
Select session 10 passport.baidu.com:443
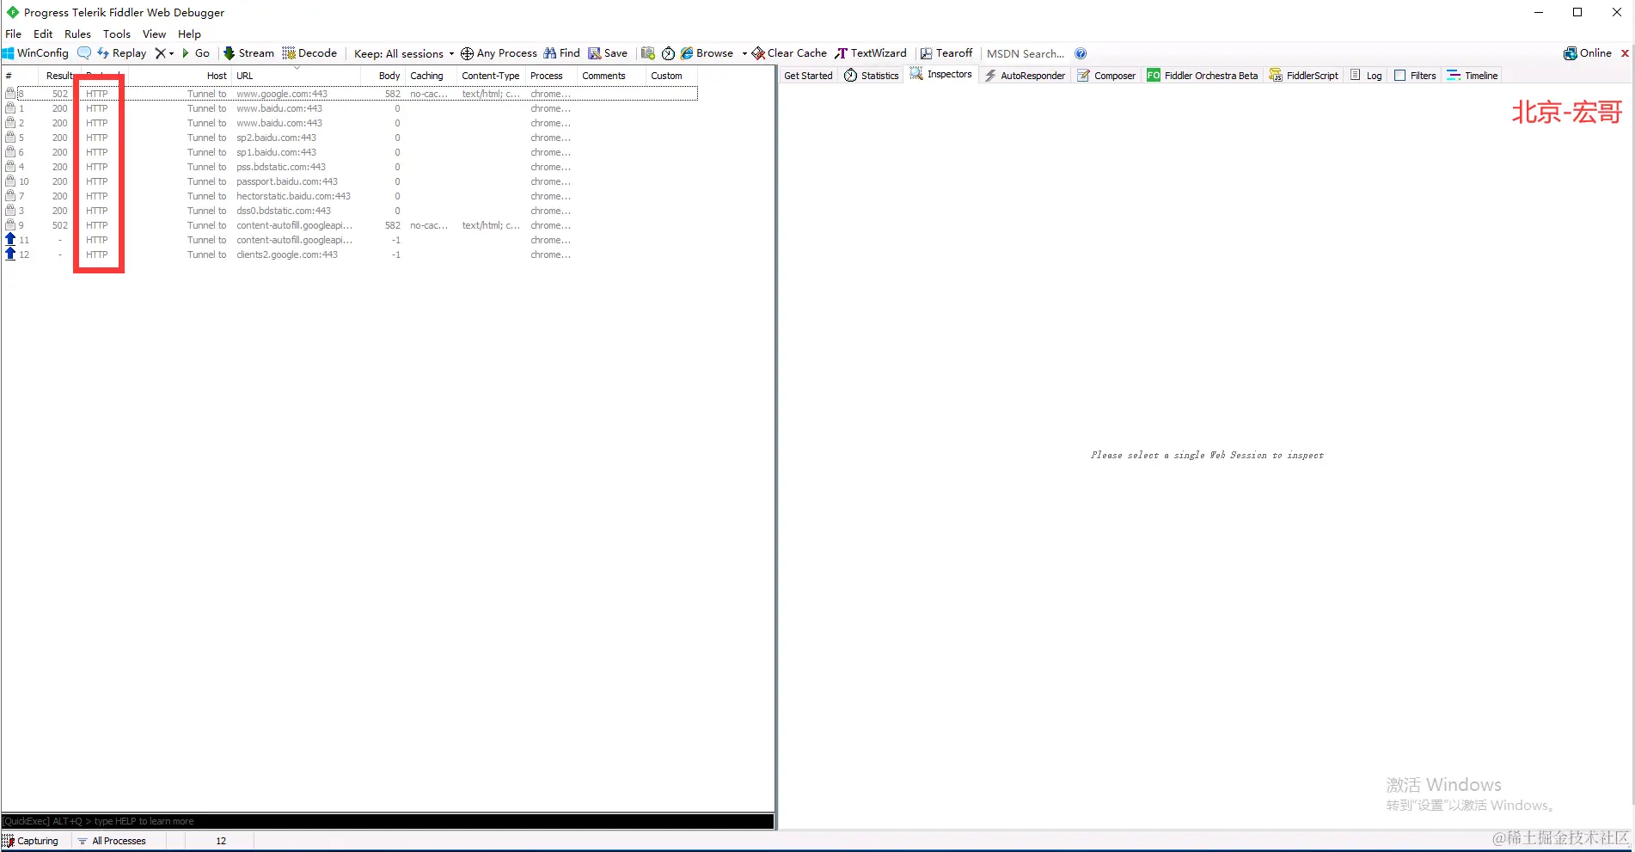[349, 181]
